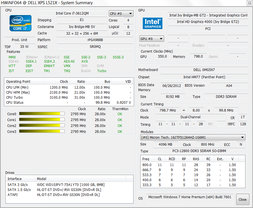The height and width of the screenshot is (208, 253).
Task: Click the Memory Size 8192 MB field
Action: click(173, 96)
